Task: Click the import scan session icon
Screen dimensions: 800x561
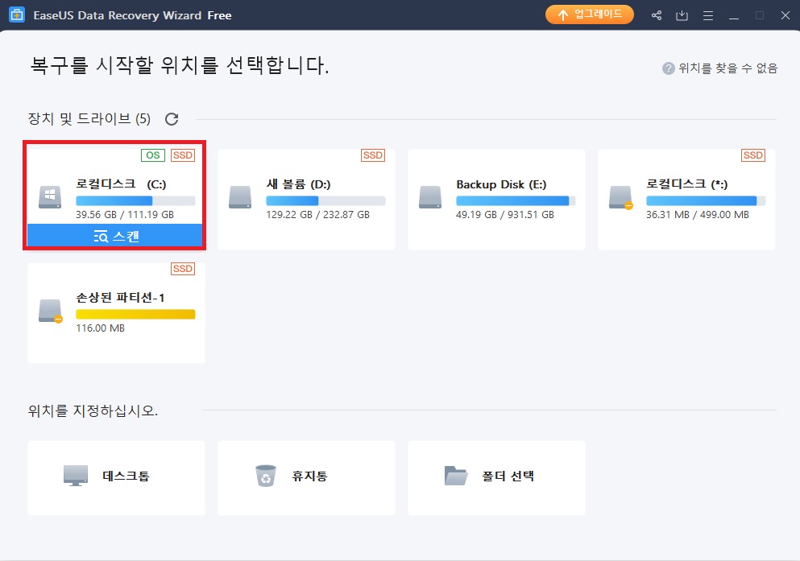Action: (x=682, y=15)
